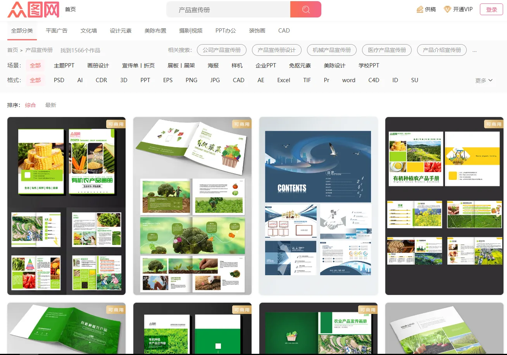Click the 众图网 site logo
Viewport: 507px width, 355px height.
pos(33,9)
